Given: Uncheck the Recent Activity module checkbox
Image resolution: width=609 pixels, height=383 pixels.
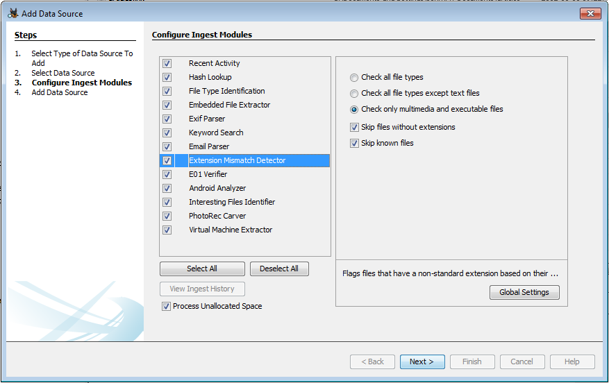Looking at the screenshot, I should pos(167,64).
